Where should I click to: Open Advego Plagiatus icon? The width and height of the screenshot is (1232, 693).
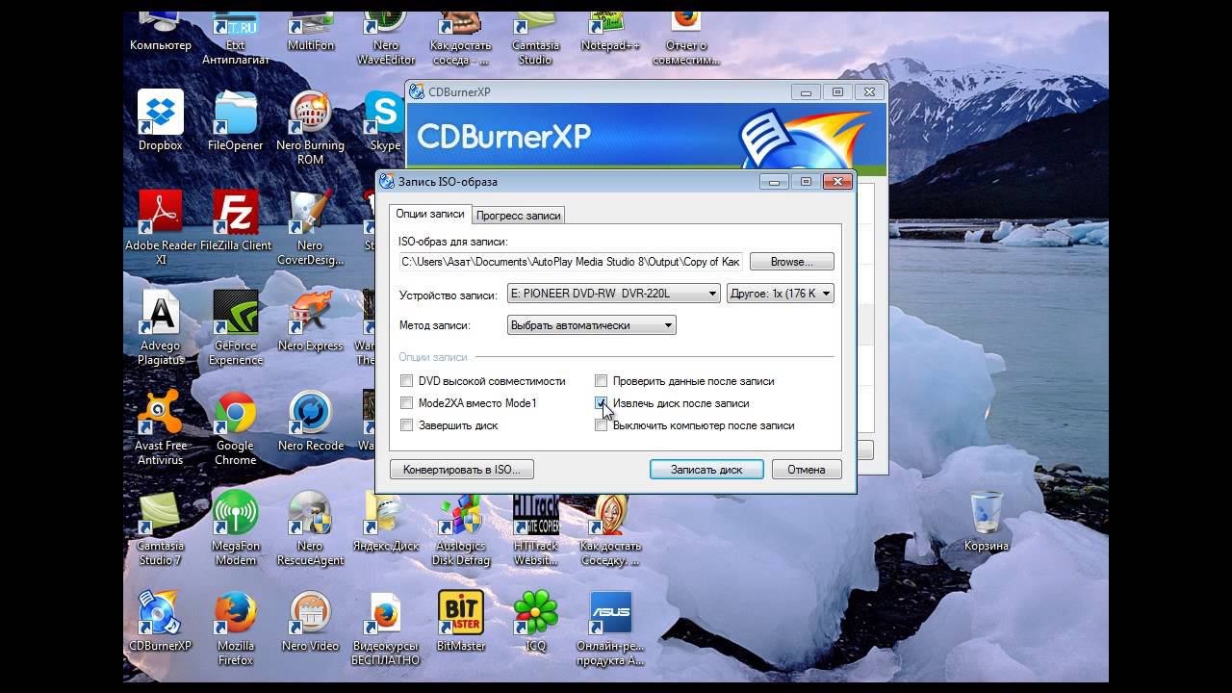click(x=160, y=327)
